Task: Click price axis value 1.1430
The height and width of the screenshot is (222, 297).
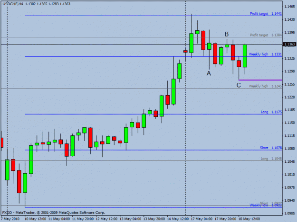Action: coord(289,19)
